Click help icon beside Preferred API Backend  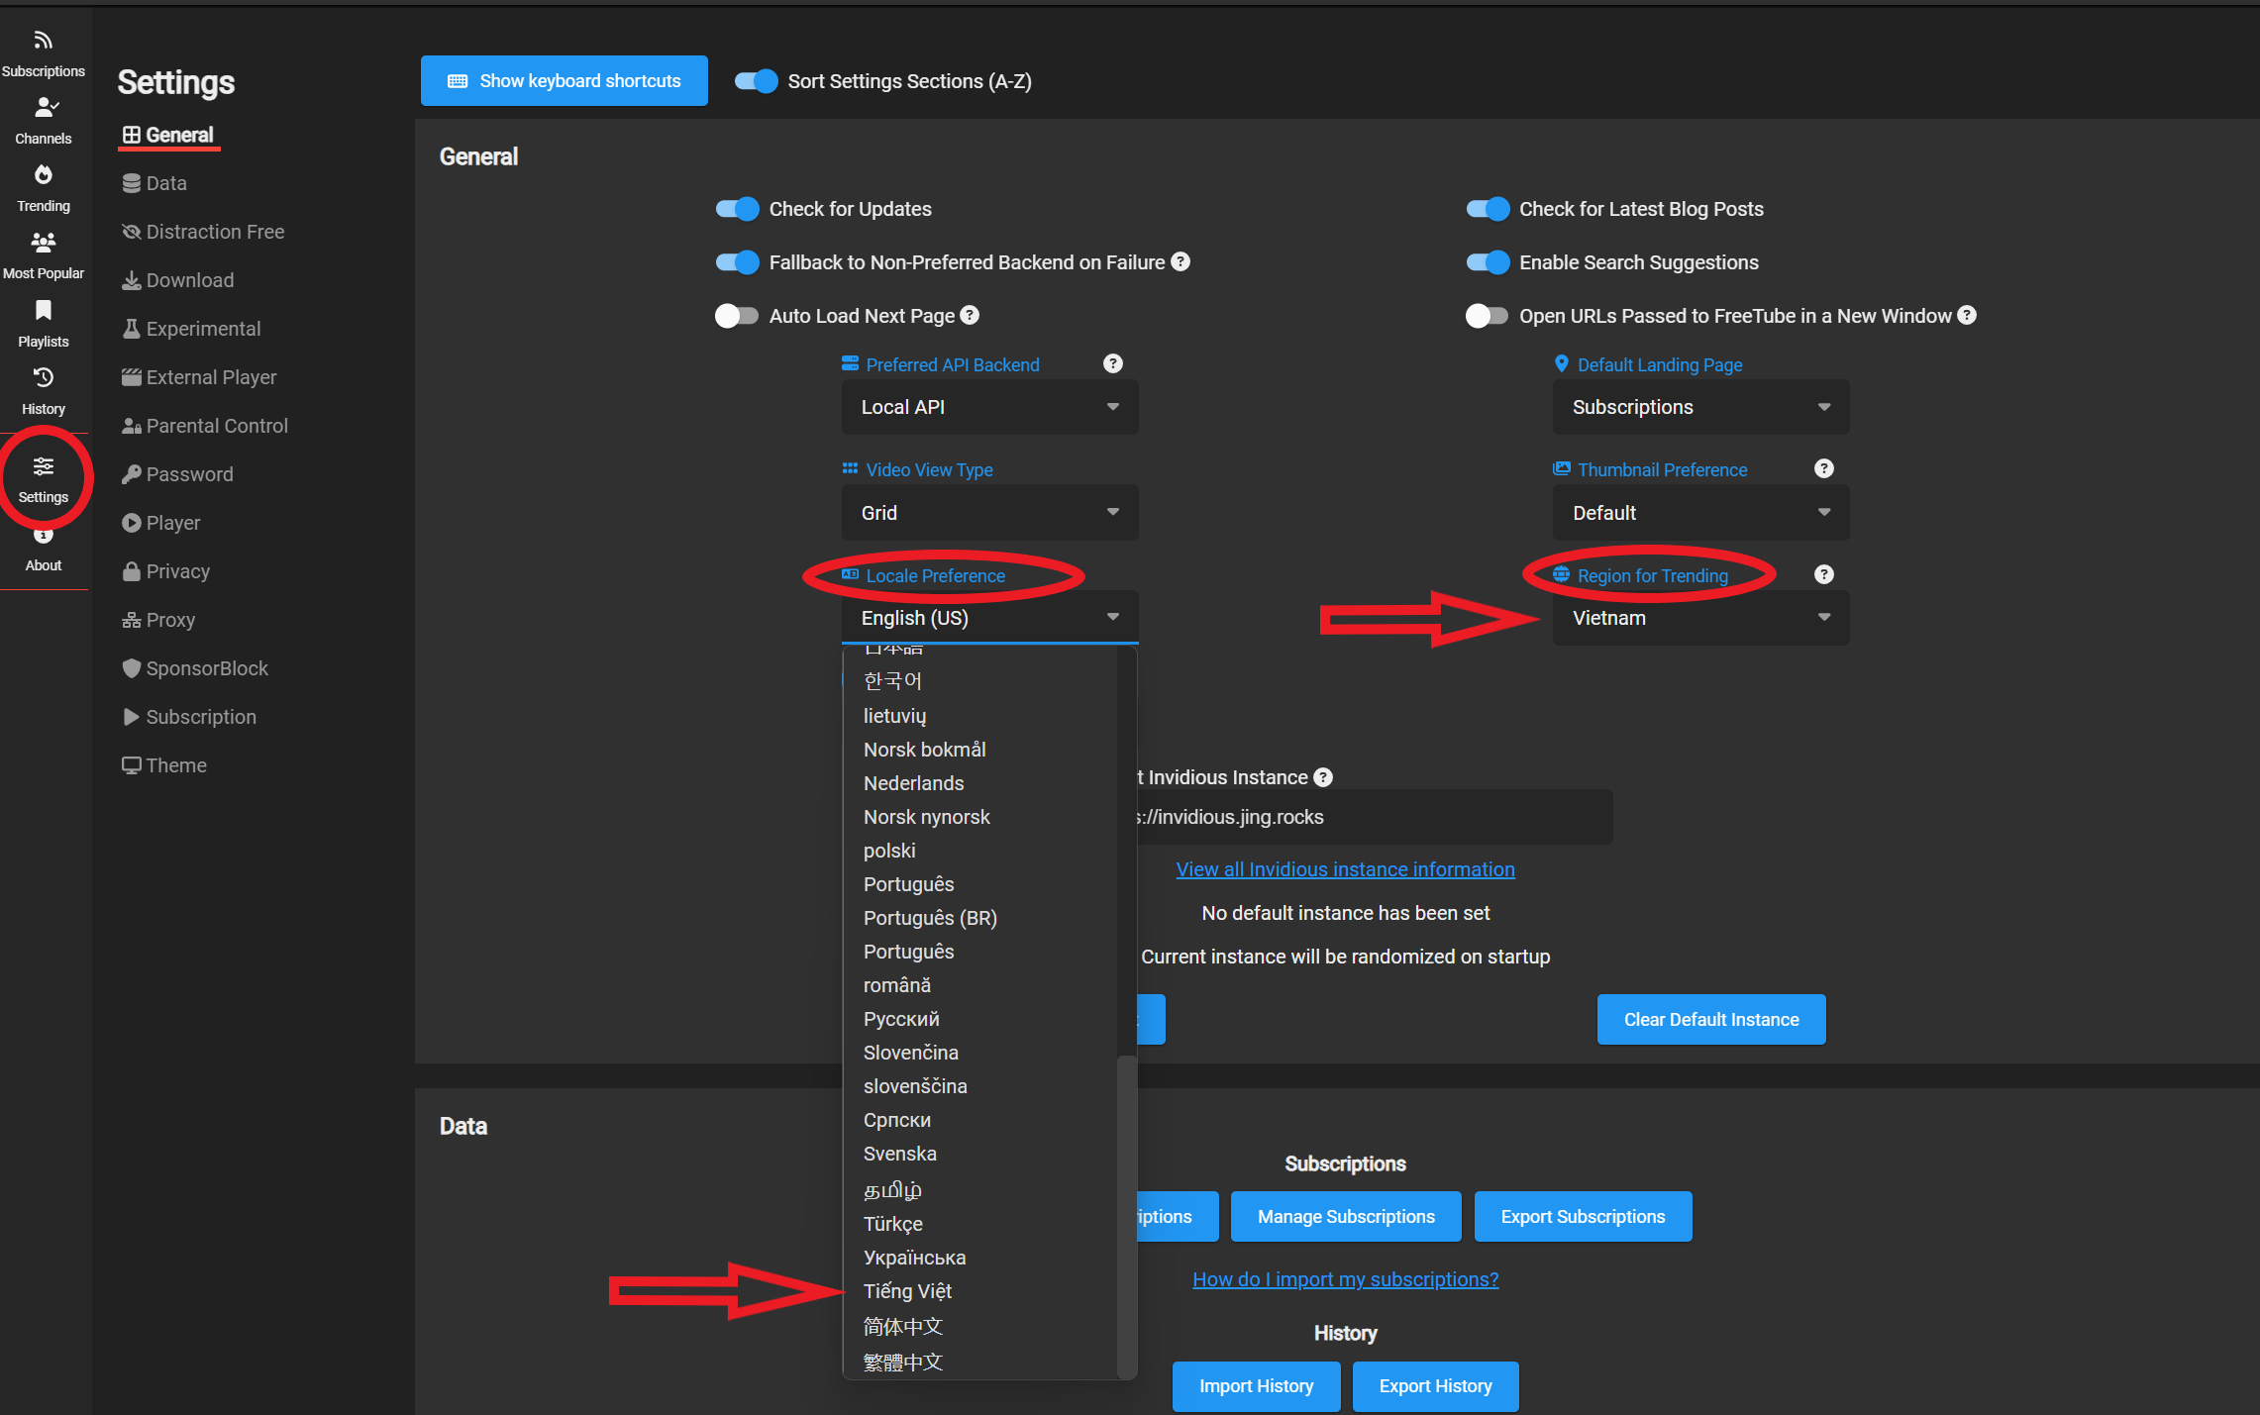click(1112, 363)
